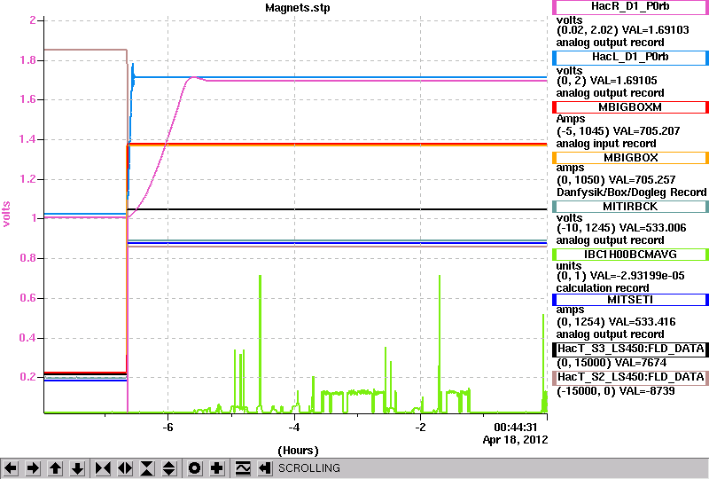
Task: Click the -4 tick label on the time axis
Action: click(294, 428)
